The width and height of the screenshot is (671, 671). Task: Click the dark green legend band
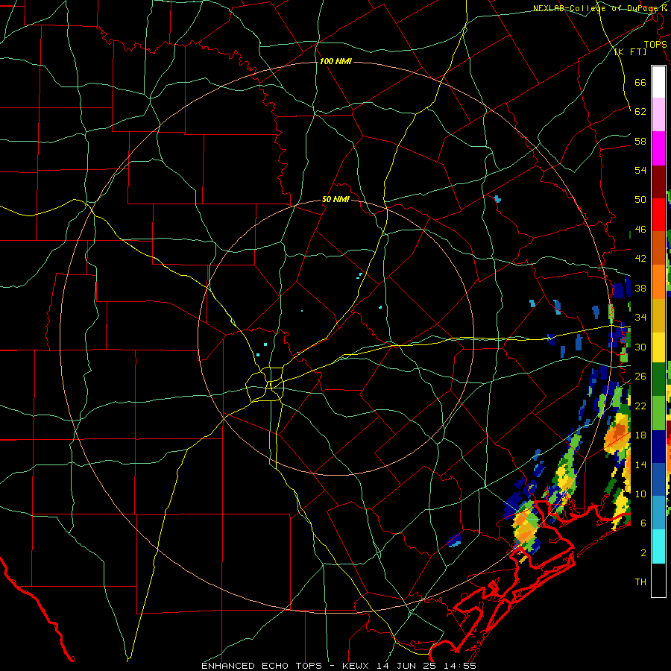(x=658, y=379)
